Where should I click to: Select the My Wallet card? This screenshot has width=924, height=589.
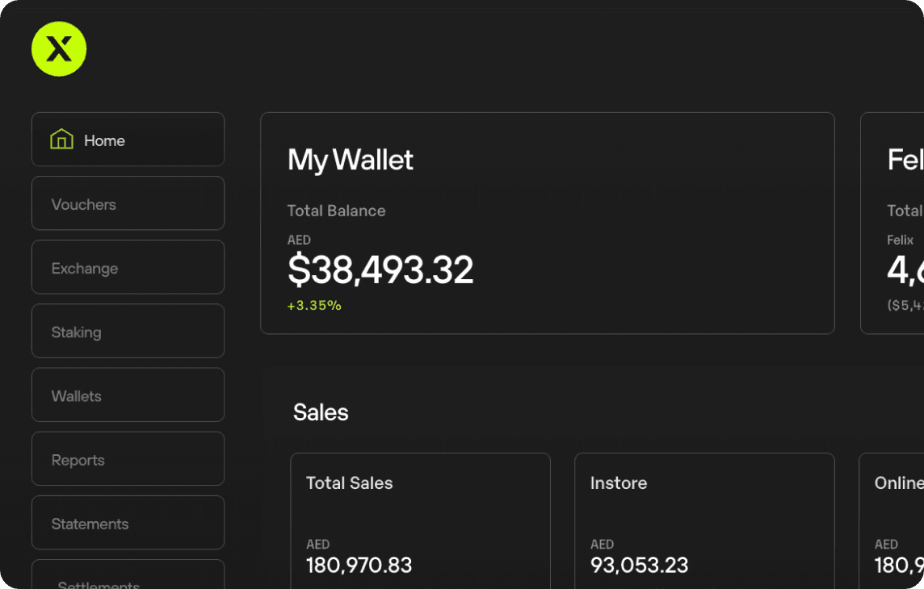click(x=547, y=222)
